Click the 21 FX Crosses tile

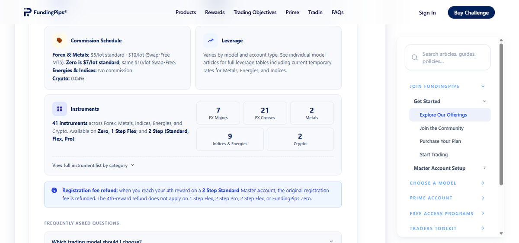[265, 113]
